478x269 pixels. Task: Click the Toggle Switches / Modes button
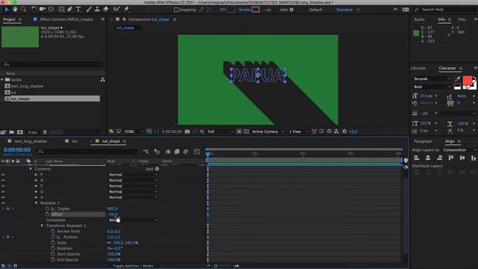click(x=133, y=266)
